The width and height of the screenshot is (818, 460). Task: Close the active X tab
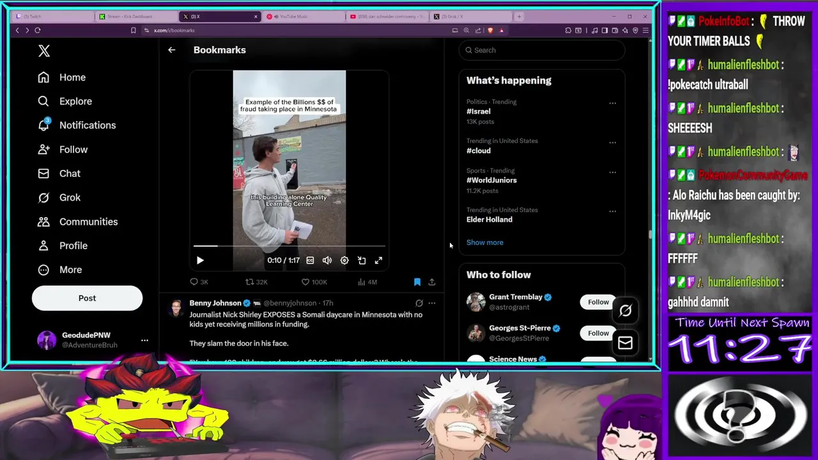pyautogui.click(x=256, y=17)
